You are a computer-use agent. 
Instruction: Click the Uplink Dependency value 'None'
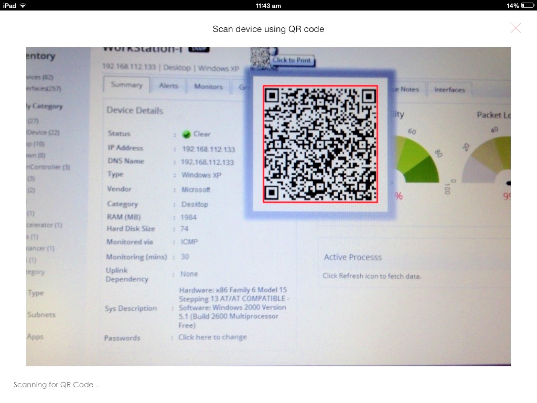[189, 274]
